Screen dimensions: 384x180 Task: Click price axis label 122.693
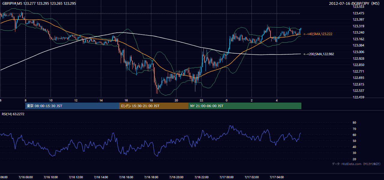pyautogui.click(x=358, y=78)
